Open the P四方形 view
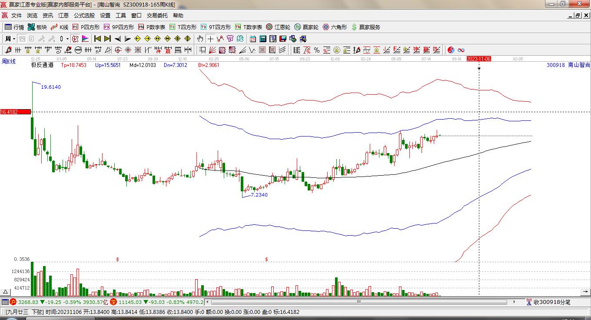This screenshot has width=591, height=320. pyautogui.click(x=86, y=27)
